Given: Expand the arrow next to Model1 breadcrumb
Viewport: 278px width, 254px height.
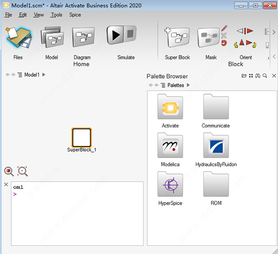Looking at the screenshot, I should click(44, 75).
